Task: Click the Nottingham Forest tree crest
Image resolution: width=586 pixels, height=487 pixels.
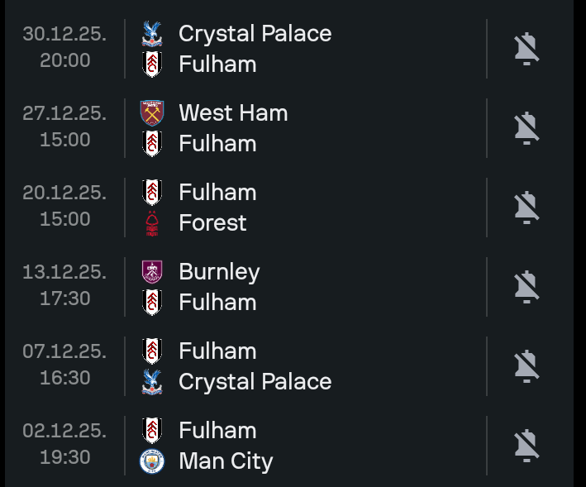Action: coord(152,223)
